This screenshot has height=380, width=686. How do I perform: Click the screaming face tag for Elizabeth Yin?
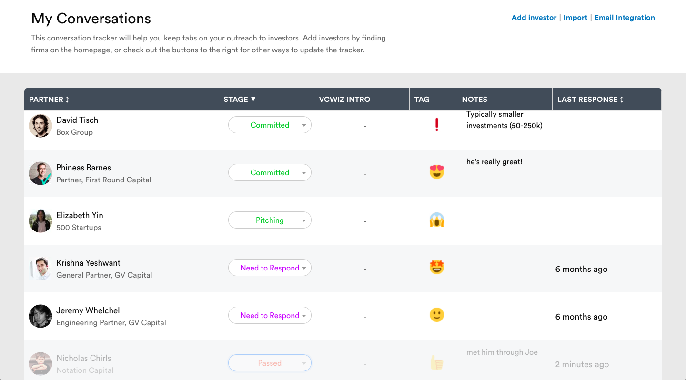click(x=437, y=220)
